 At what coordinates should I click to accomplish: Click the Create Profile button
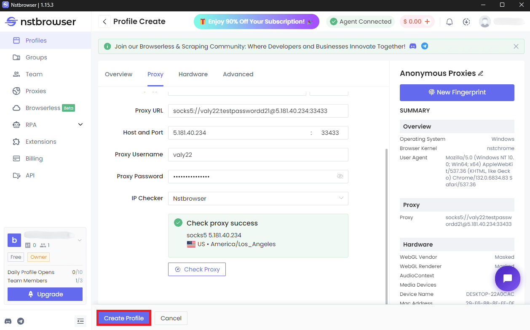click(x=123, y=318)
